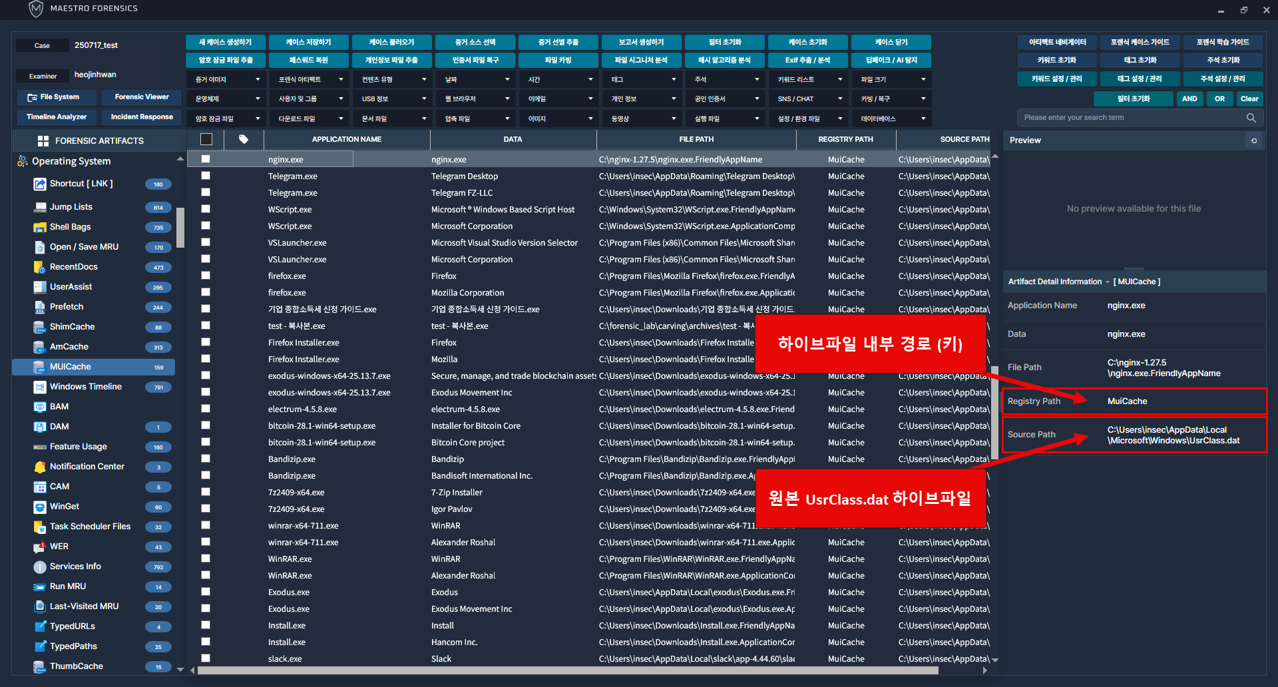Expand the USB 정보 dropdown
The image size is (1278, 687).
(x=393, y=99)
